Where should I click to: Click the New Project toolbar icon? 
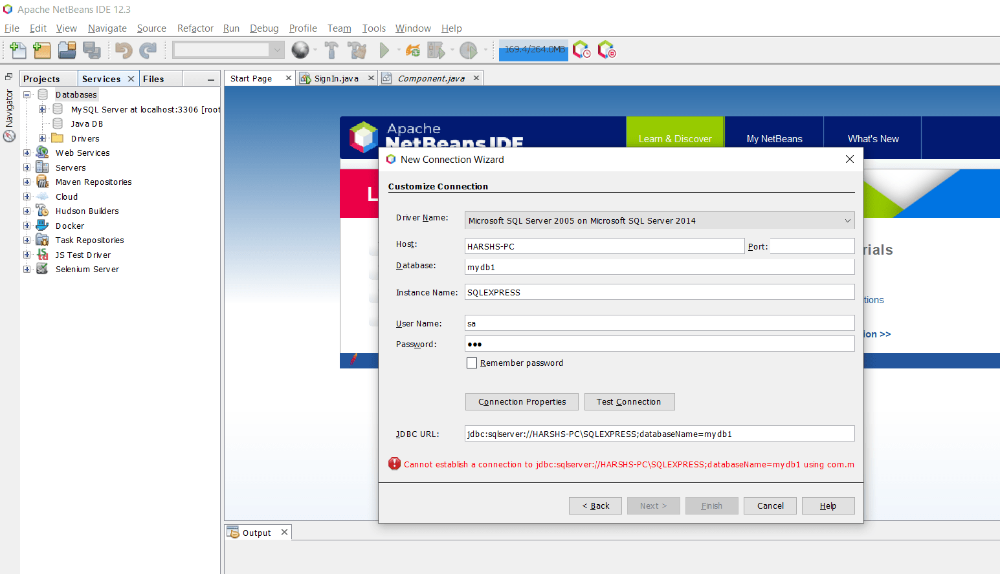[x=42, y=50]
